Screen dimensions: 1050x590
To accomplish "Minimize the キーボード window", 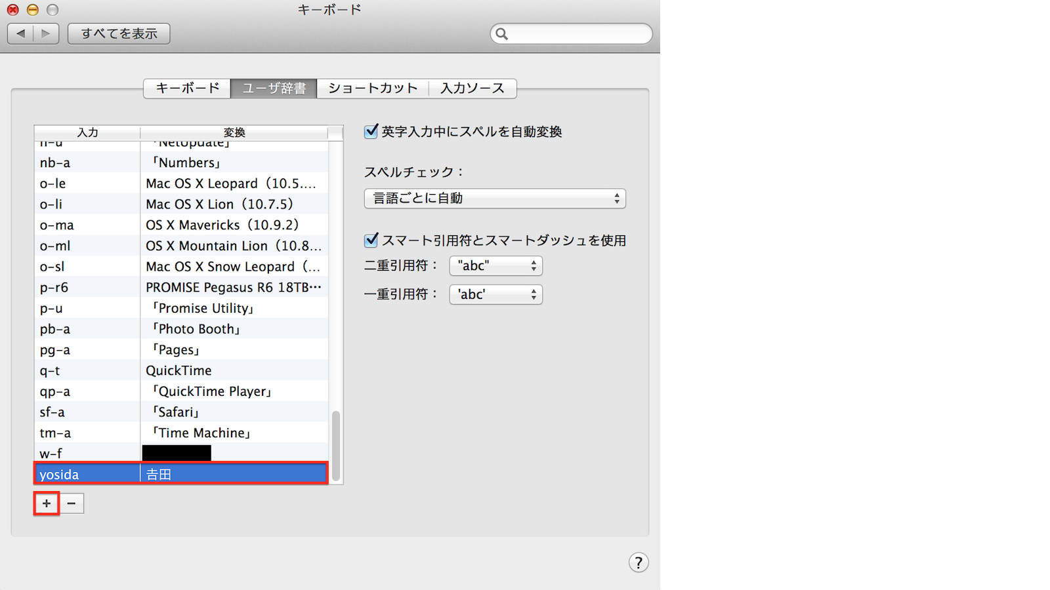I will [32, 10].
